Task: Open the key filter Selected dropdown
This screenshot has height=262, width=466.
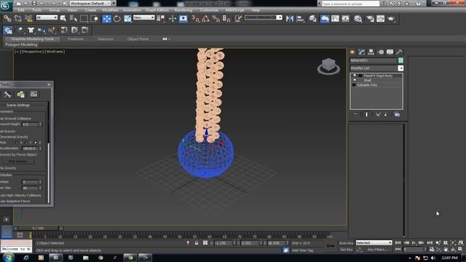Action: point(374,242)
